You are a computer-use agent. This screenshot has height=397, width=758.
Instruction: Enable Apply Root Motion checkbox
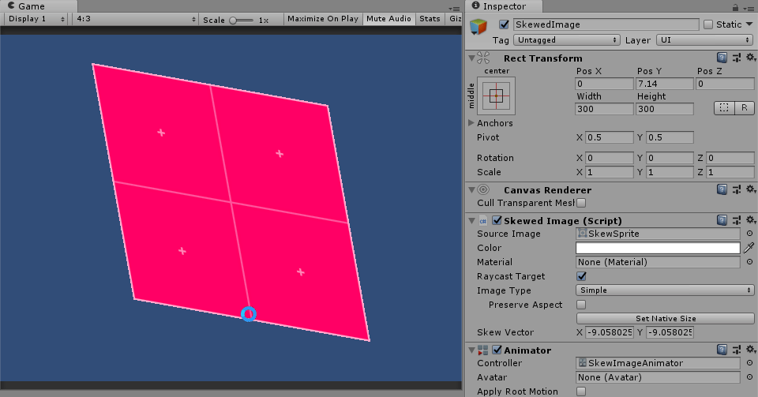581,391
